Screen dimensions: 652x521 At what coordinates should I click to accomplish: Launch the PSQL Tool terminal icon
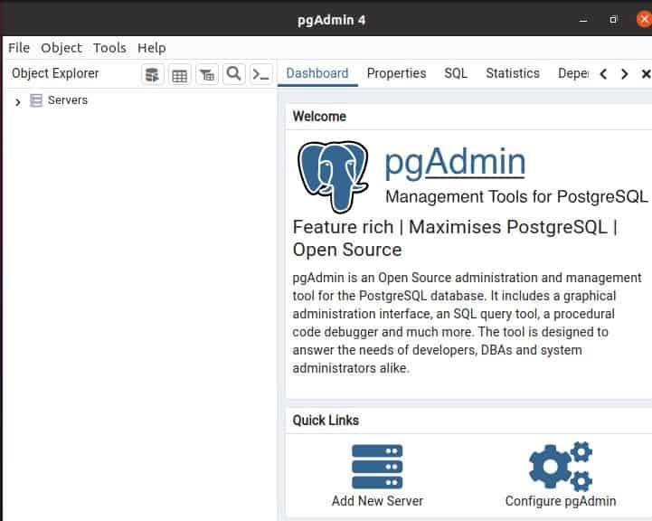point(261,75)
